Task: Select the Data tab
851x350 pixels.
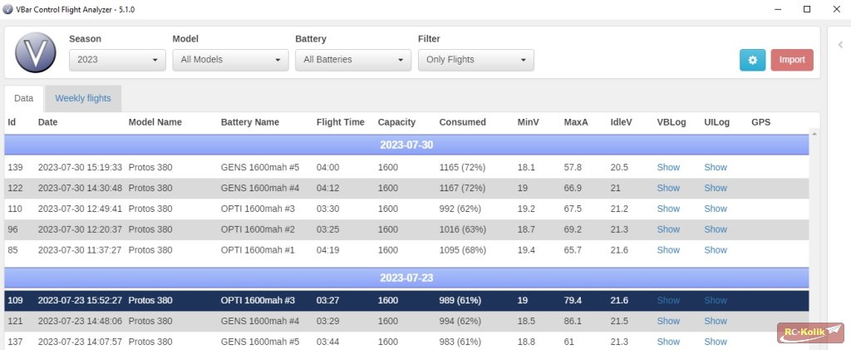Action: tap(24, 98)
